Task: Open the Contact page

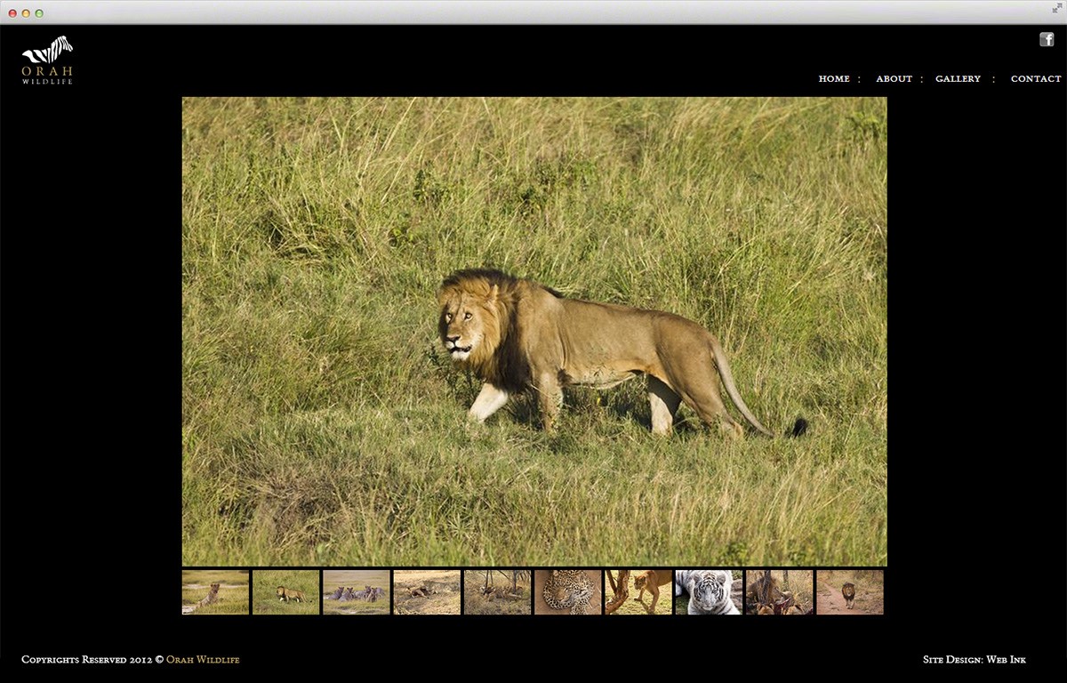Action: coord(1035,79)
